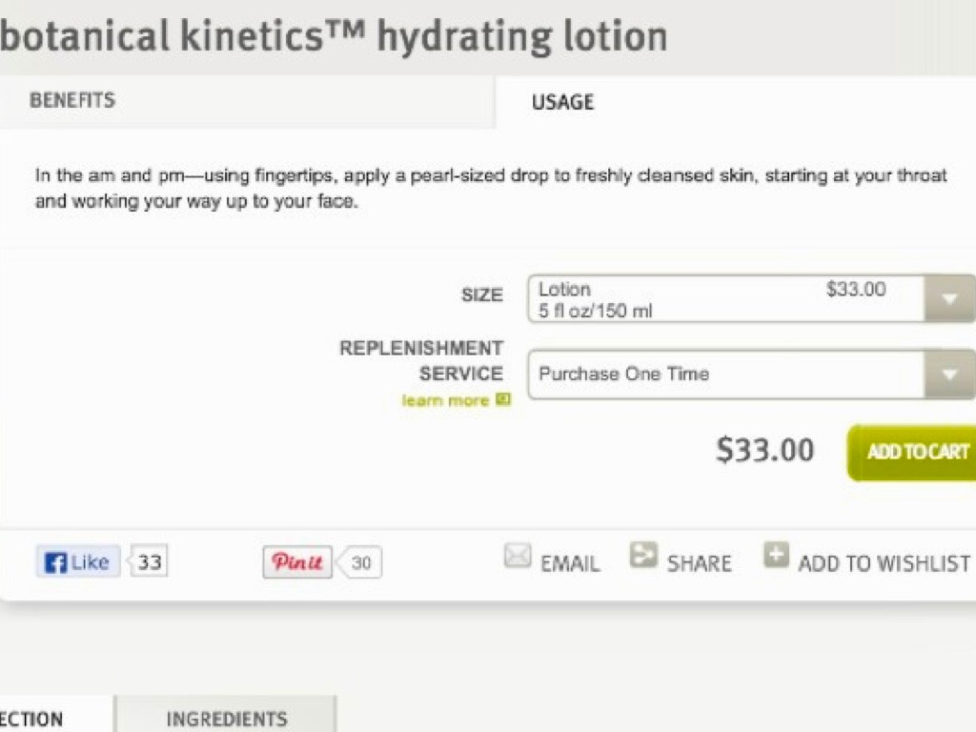Click the Facebook Like button

pyautogui.click(x=79, y=562)
